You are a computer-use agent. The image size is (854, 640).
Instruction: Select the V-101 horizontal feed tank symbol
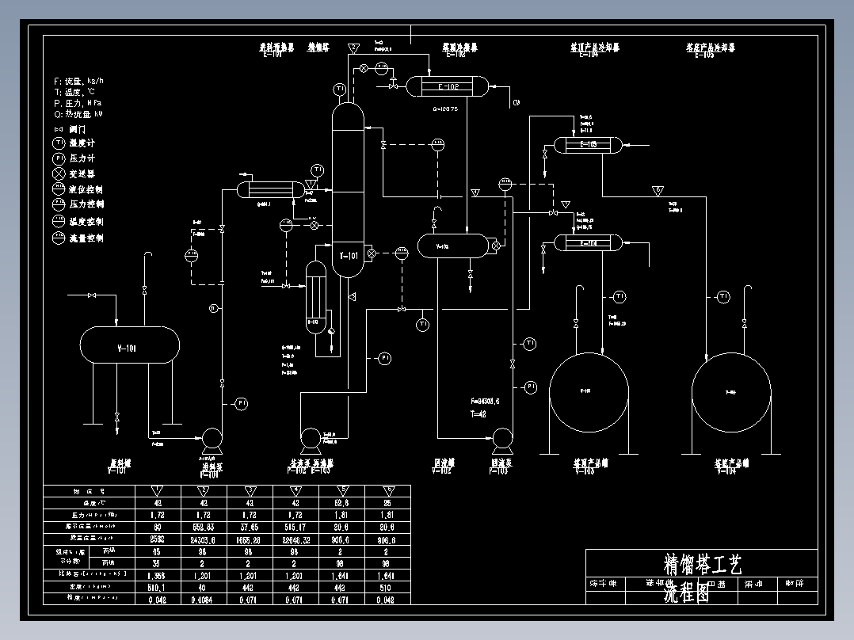130,345
